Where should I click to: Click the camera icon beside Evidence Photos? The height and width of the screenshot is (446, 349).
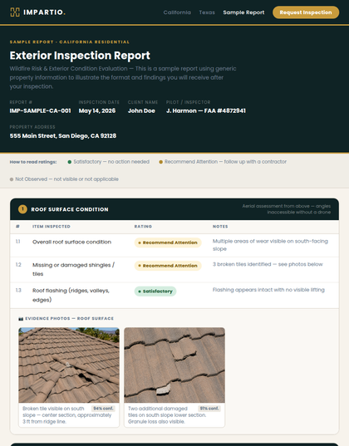[21, 319]
